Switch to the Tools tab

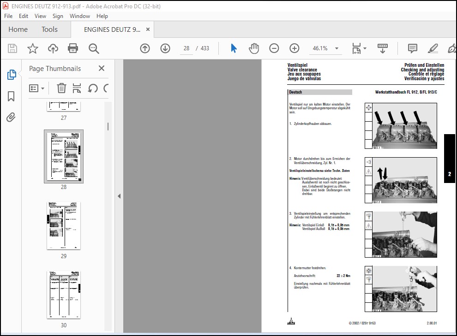[49, 29]
